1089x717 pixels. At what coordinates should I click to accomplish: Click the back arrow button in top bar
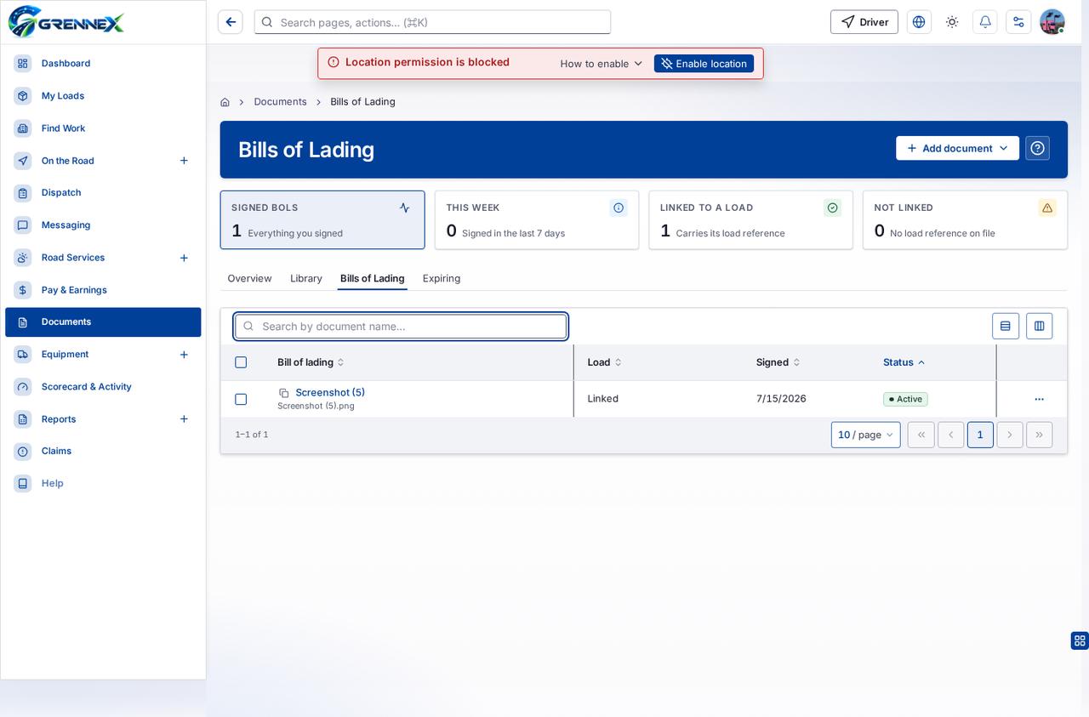[231, 22]
